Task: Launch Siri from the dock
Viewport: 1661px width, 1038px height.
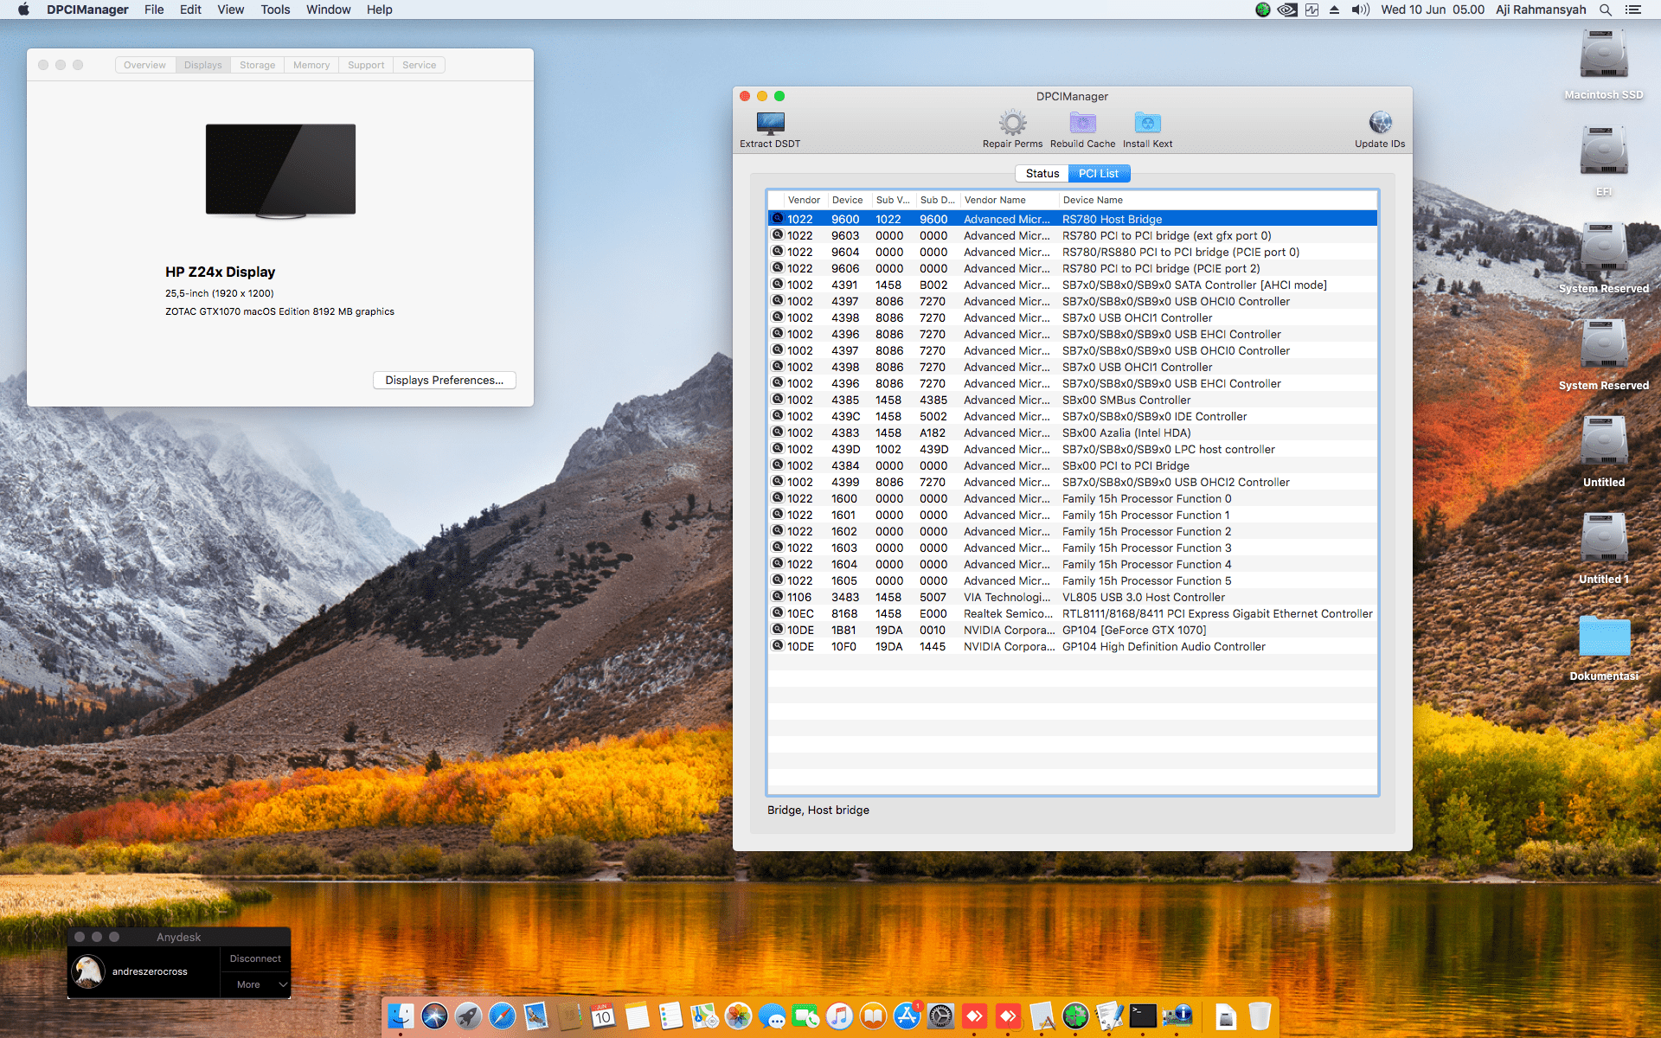Action: click(434, 1016)
